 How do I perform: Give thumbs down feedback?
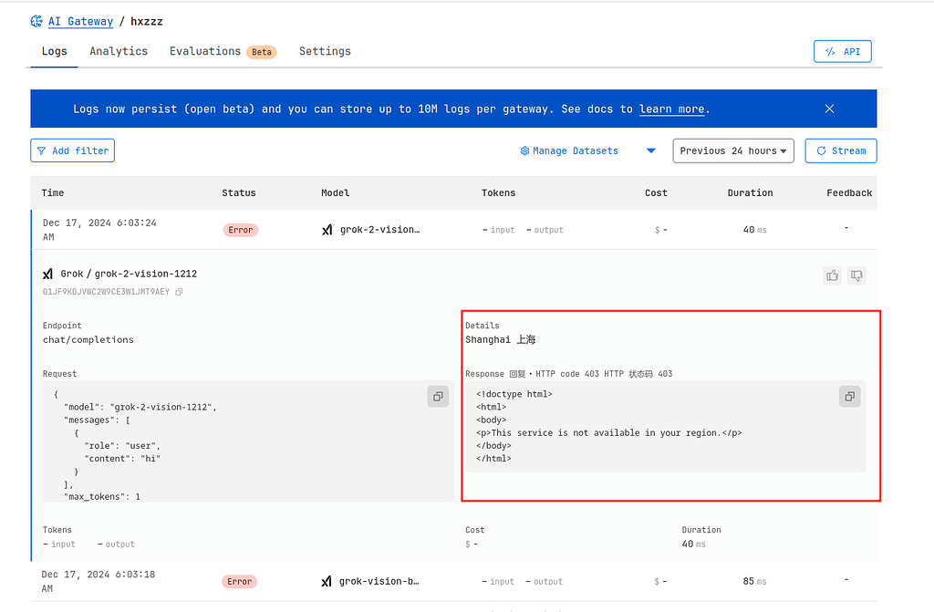(x=856, y=275)
